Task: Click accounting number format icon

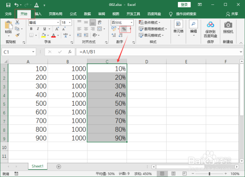Action: (114, 29)
